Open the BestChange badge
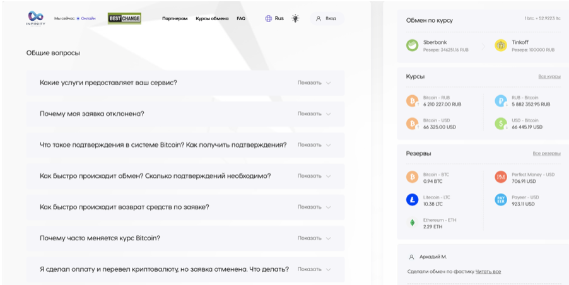The image size is (569, 285). click(124, 18)
